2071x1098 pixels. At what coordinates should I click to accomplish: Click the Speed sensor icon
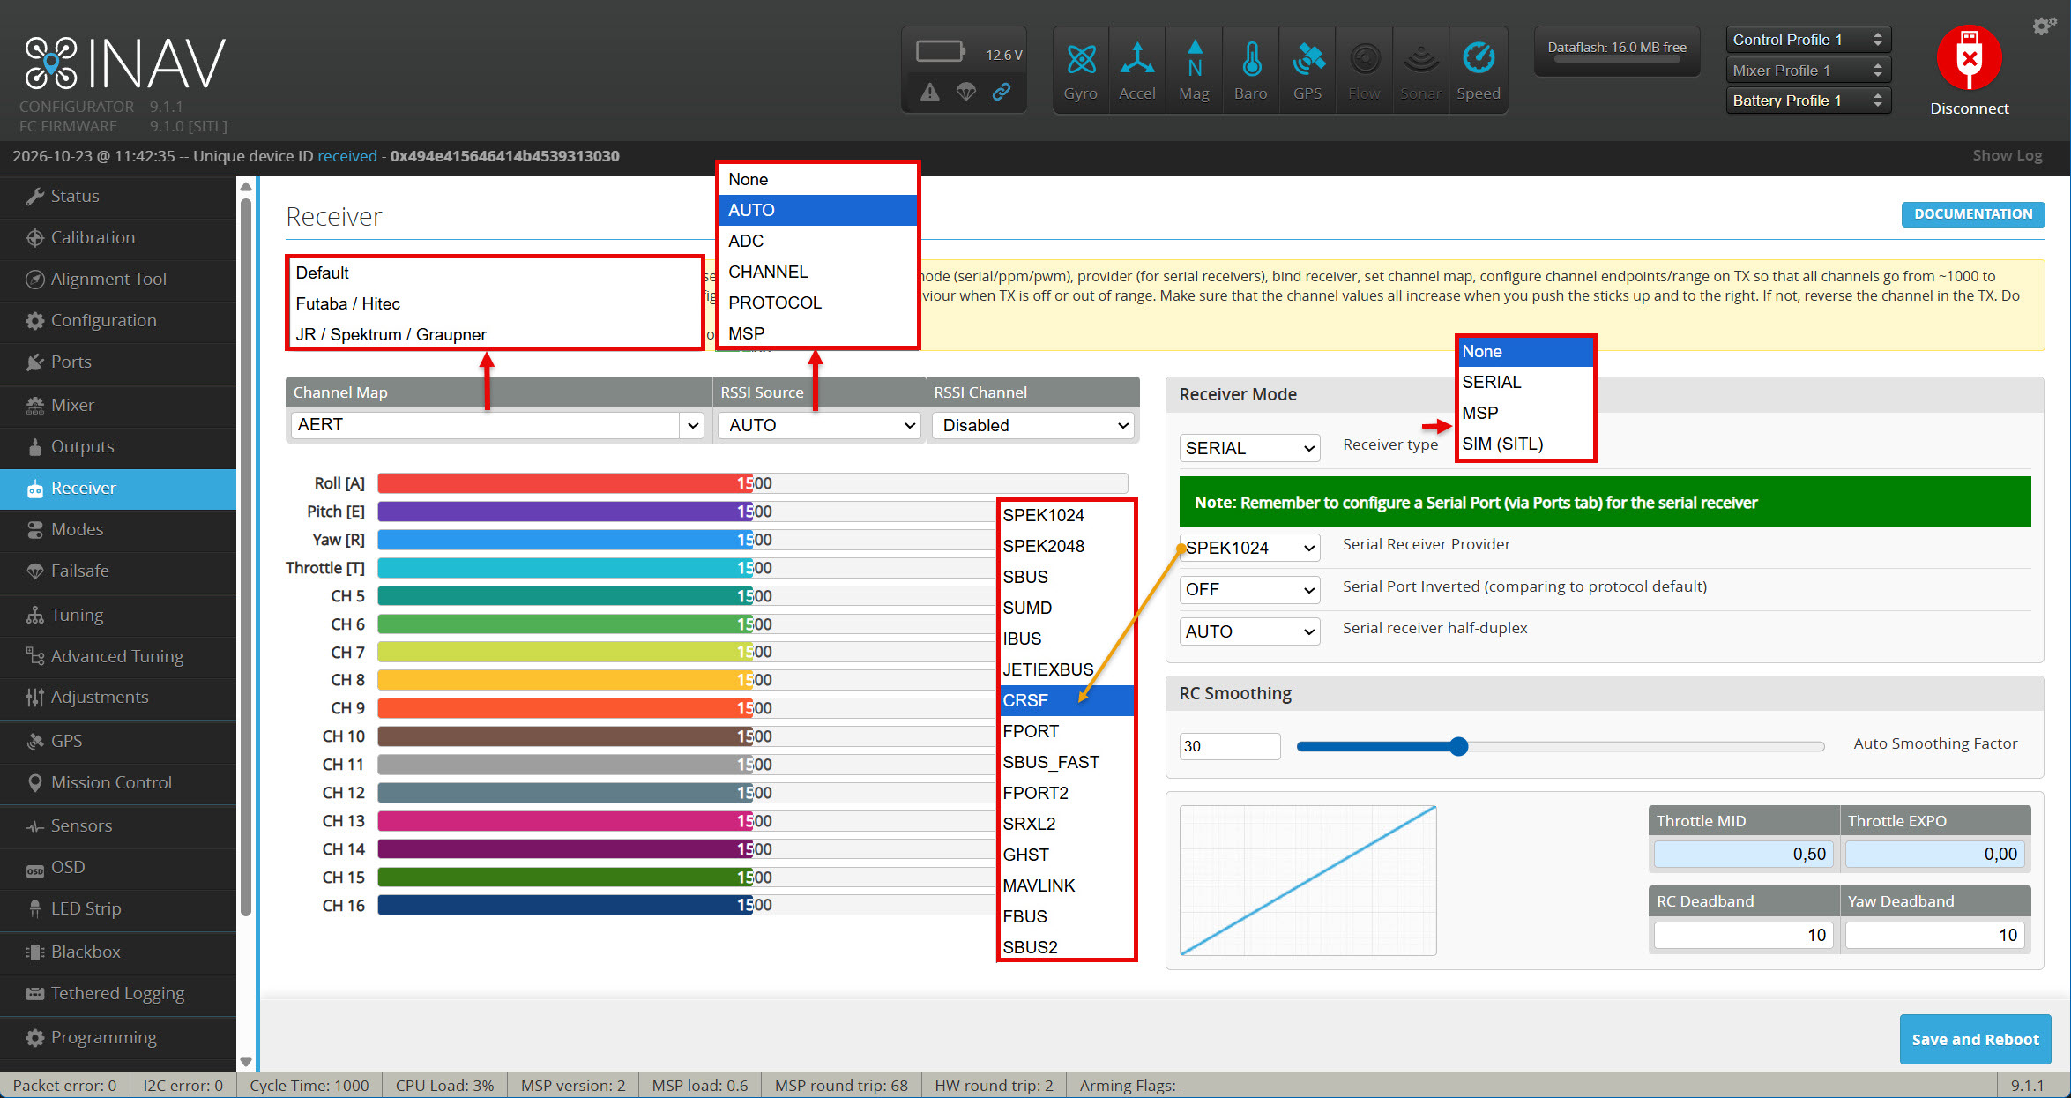pyautogui.click(x=1479, y=58)
